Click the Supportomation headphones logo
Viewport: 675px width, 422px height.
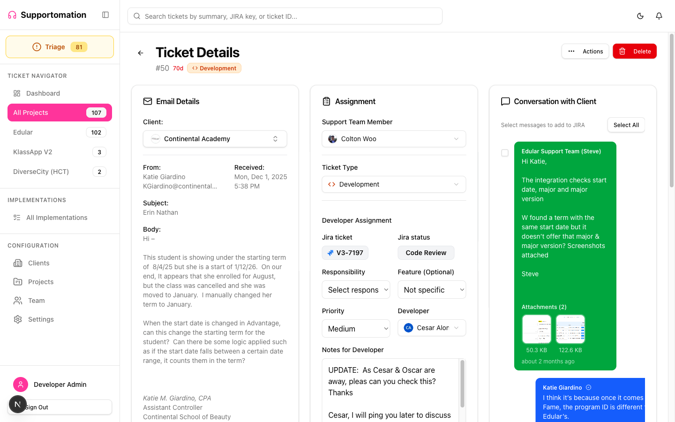coord(11,15)
